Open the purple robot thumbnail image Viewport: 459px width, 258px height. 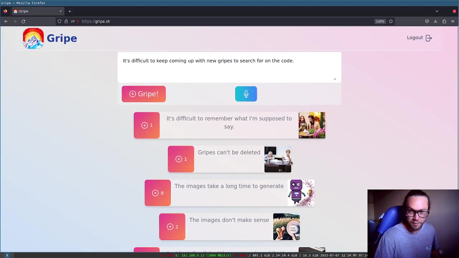pyautogui.click(x=301, y=193)
